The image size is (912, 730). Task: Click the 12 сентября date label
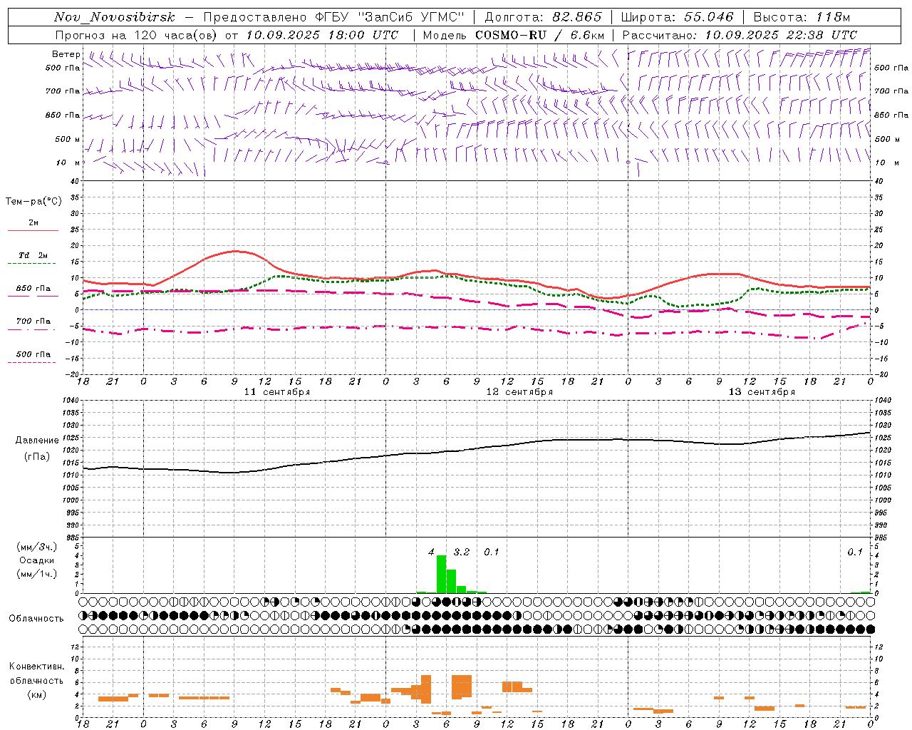pyautogui.click(x=519, y=391)
